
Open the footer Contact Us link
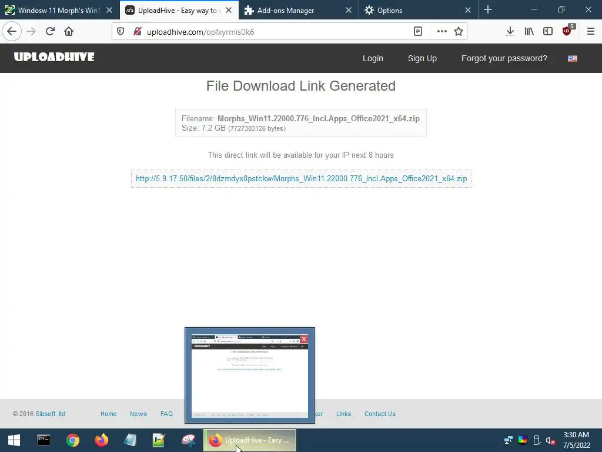[x=380, y=414]
